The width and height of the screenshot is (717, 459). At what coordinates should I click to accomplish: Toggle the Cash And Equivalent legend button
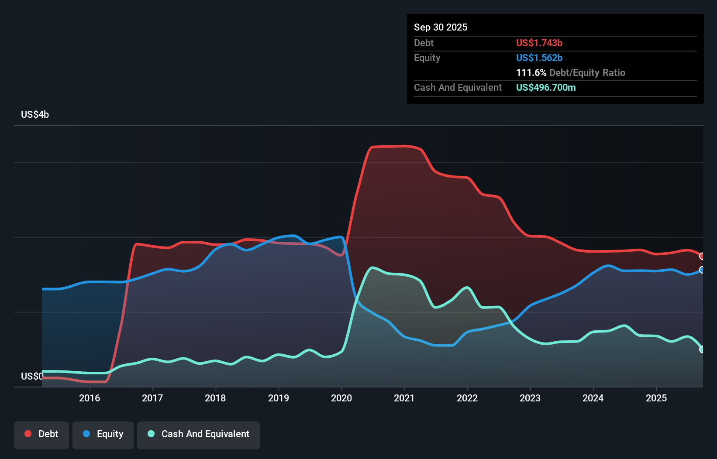pos(199,435)
